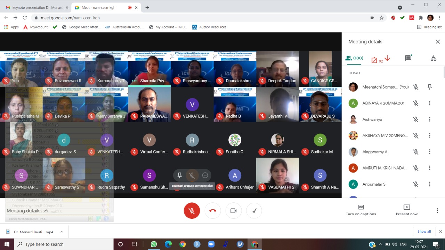Pin the hovered participant tile with the pin icon

pyautogui.click(x=179, y=175)
